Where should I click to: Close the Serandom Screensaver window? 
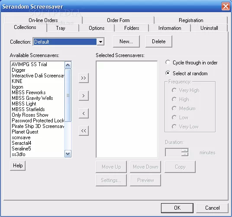(x=226, y=6)
